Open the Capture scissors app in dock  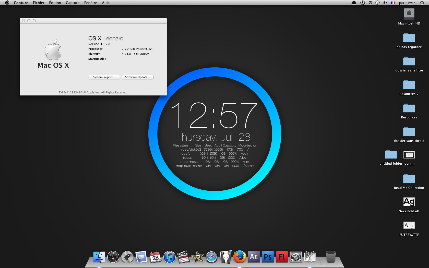pyautogui.click(x=310, y=257)
